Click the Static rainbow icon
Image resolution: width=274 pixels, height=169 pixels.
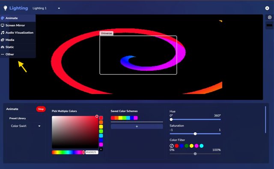click(x=3, y=47)
